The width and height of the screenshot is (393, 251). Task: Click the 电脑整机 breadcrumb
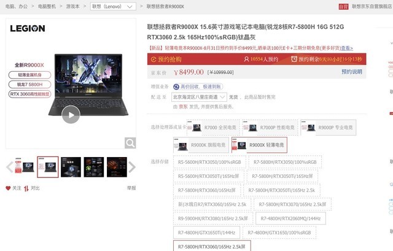[47, 7]
